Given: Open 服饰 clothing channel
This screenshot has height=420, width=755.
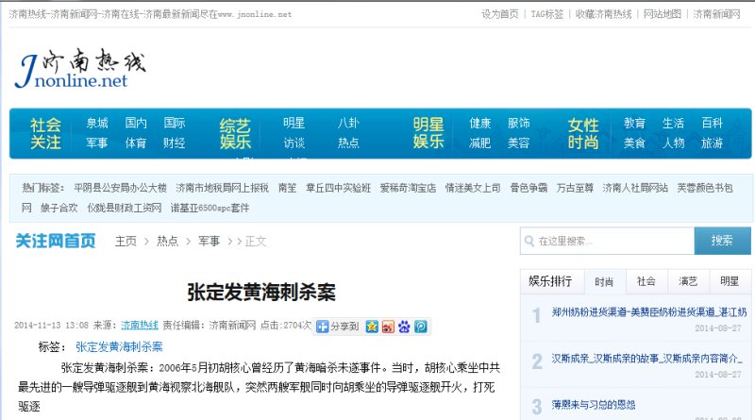Looking at the screenshot, I should tap(518, 124).
